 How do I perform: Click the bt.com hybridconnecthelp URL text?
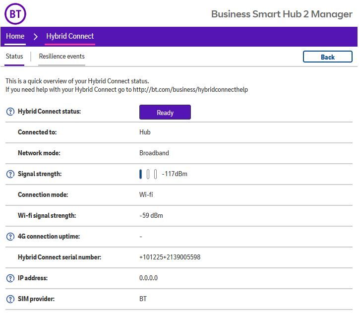(x=190, y=89)
